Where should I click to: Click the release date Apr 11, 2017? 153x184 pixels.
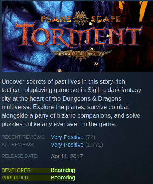(67, 156)
